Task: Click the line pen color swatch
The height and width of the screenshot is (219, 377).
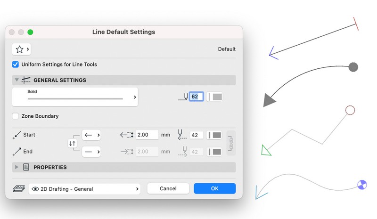Action: (x=215, y=97)
